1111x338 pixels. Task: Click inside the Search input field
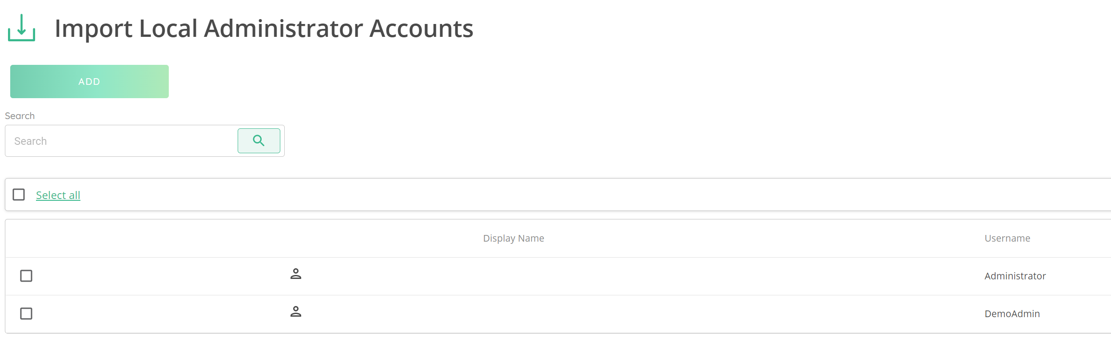(120, 141)
